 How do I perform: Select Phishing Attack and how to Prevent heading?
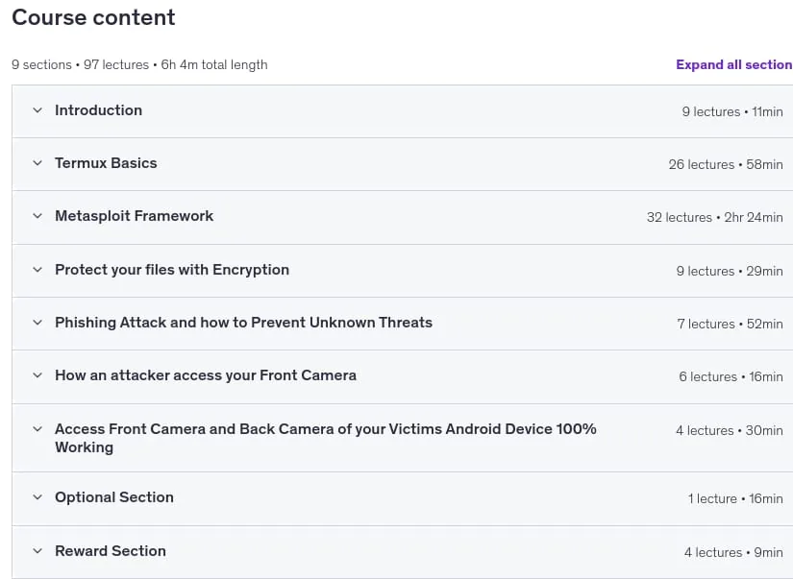[243, 323]
